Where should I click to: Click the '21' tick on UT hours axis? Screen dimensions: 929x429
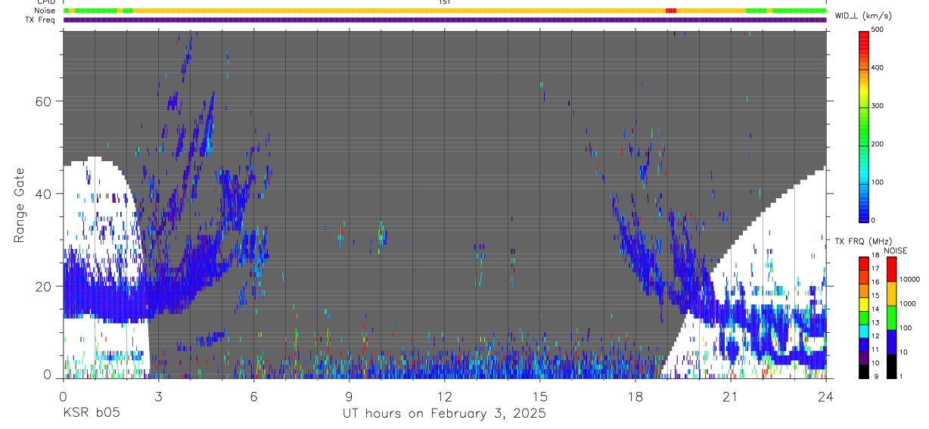pyautogui.click(x=731, y=396)
